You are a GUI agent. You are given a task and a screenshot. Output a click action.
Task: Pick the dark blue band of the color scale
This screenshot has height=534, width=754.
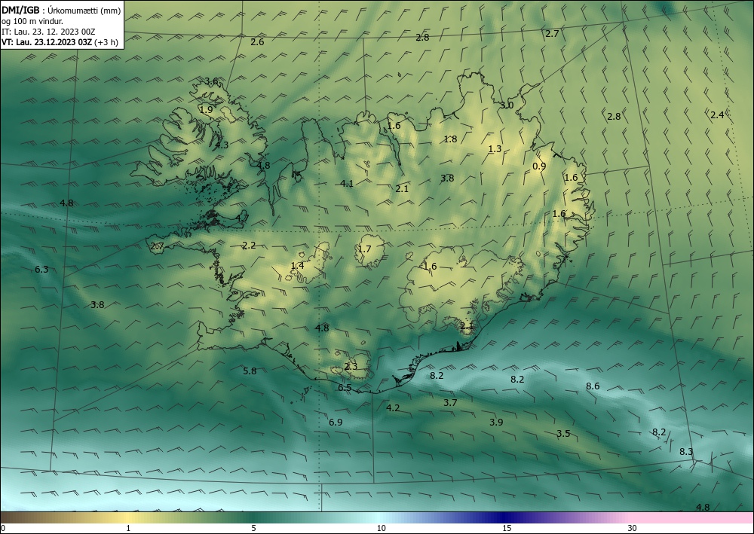[x=505, y=517]
